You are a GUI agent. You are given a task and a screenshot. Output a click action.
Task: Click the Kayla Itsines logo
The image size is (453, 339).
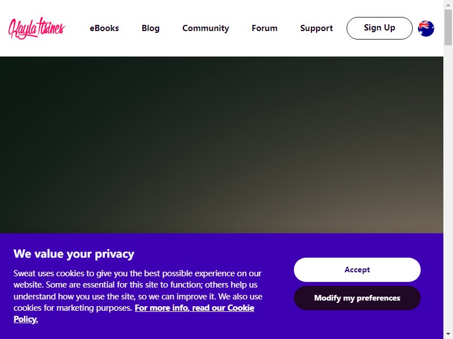(x=37, y=28)
